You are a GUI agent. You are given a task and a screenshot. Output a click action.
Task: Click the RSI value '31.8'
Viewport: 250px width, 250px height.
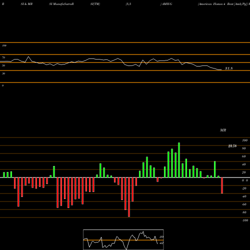(x=229, y=68)
